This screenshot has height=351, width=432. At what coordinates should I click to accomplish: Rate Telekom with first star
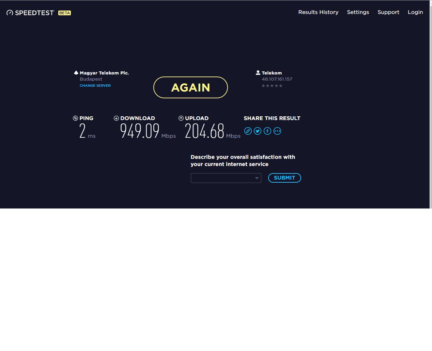point(263,86)
